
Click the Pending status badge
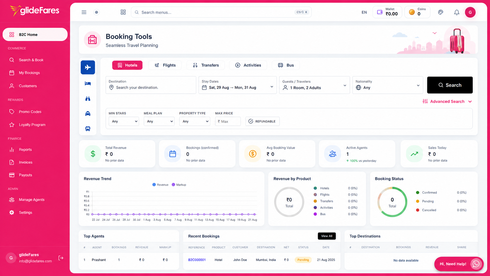(303, 260)
